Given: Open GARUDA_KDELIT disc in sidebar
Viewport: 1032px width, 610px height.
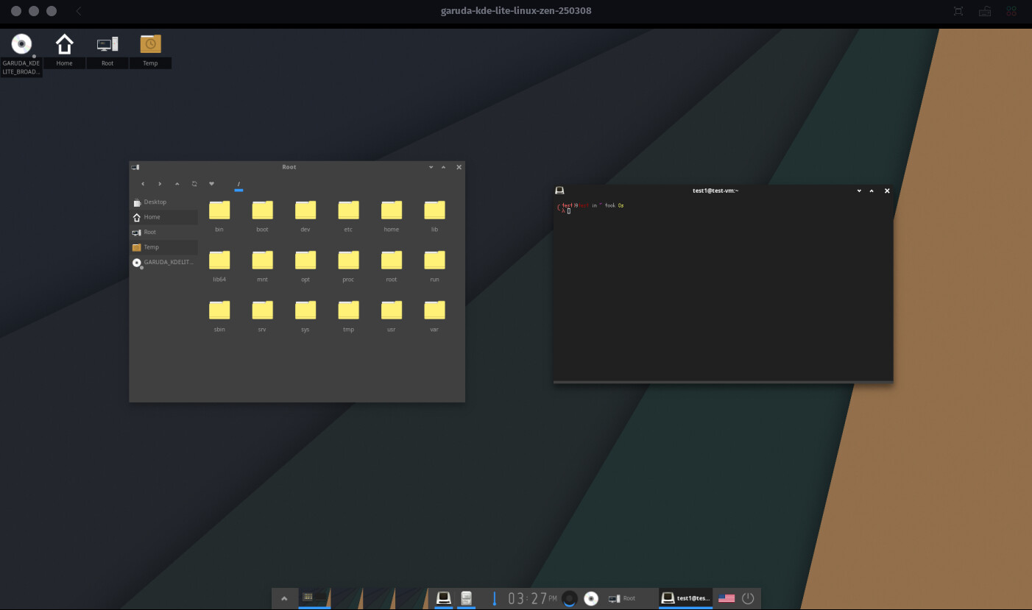Looking at the screenshot, I should 163,262.
